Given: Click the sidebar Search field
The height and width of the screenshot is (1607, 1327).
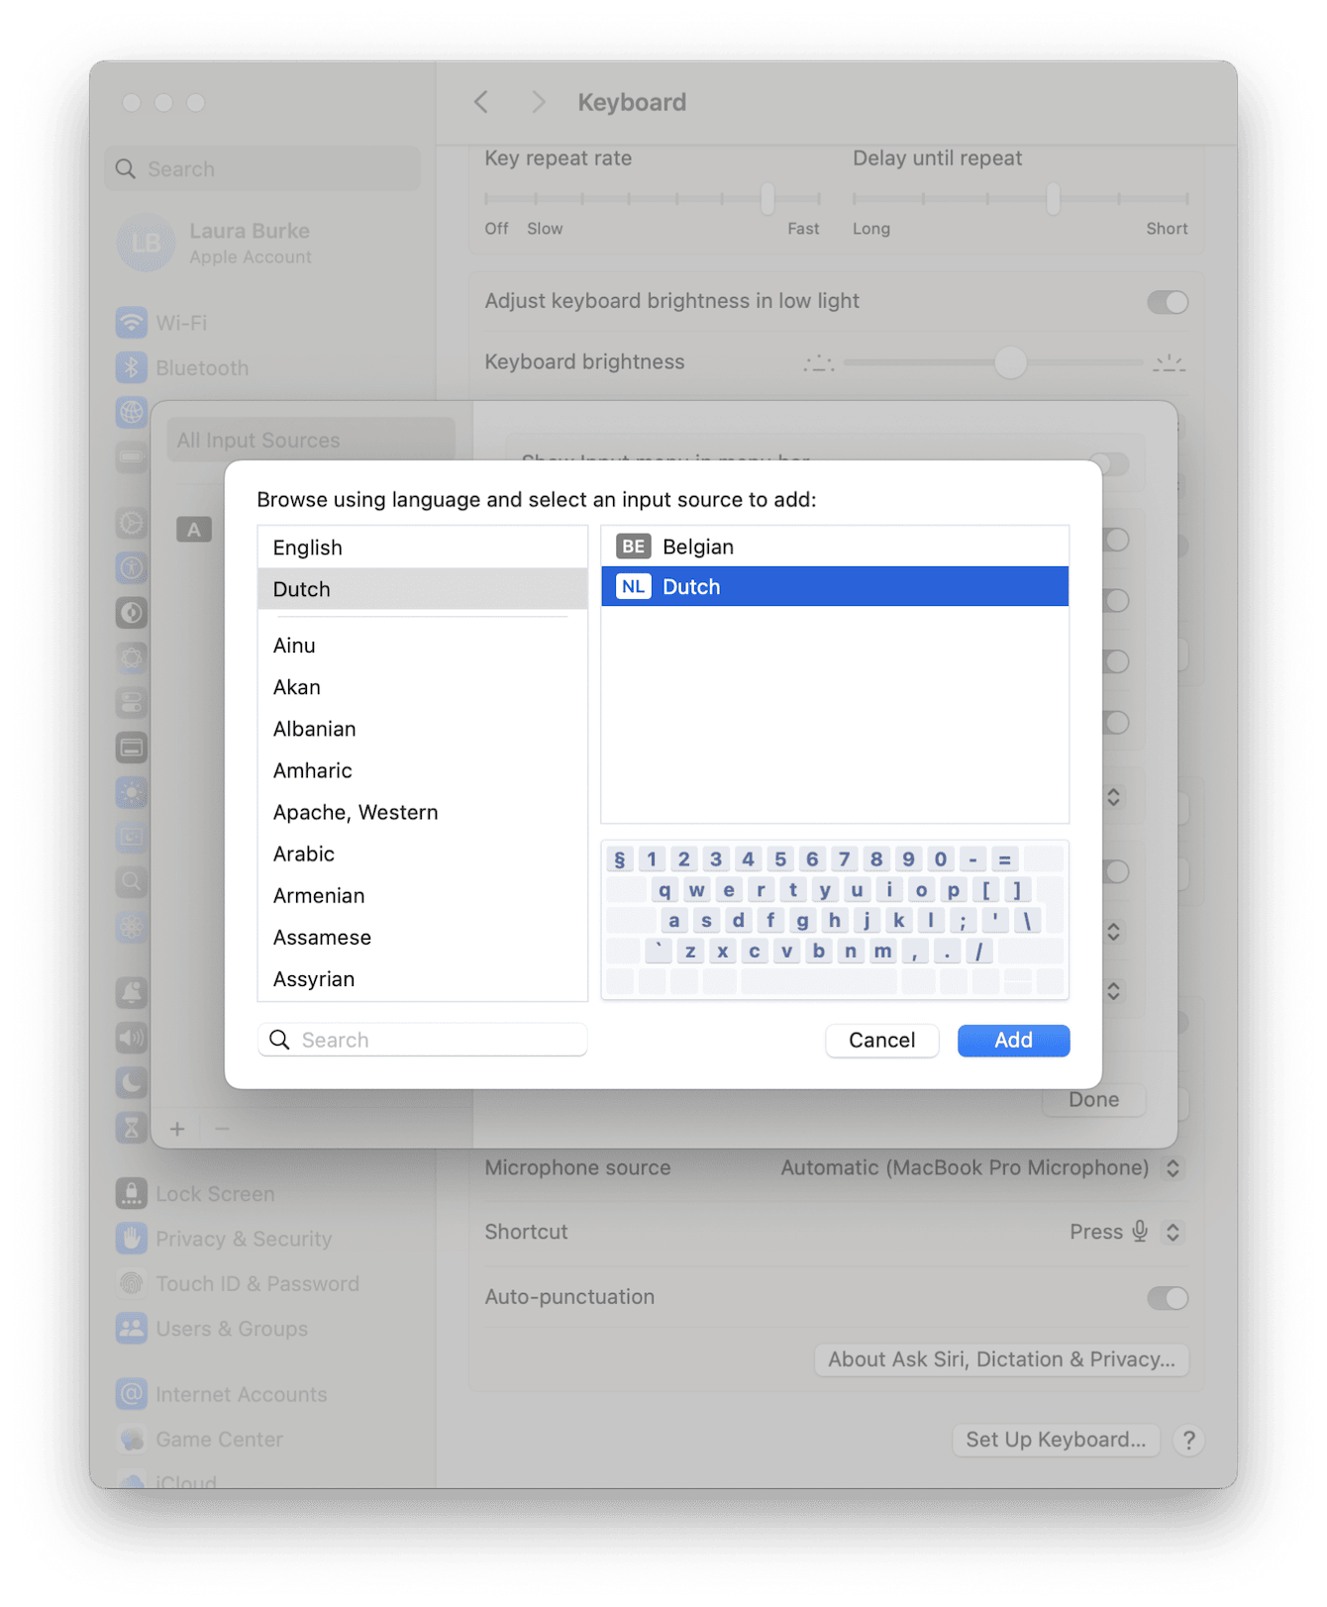Looking at the screenshot, I should tap(262, 169).
